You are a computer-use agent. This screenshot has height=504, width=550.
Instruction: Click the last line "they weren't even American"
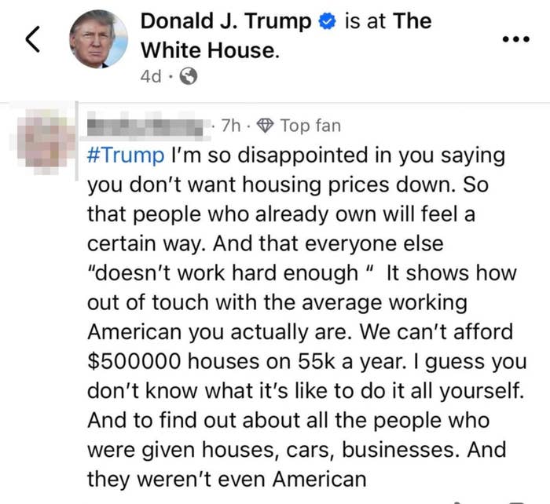click(x=226, y=480)
